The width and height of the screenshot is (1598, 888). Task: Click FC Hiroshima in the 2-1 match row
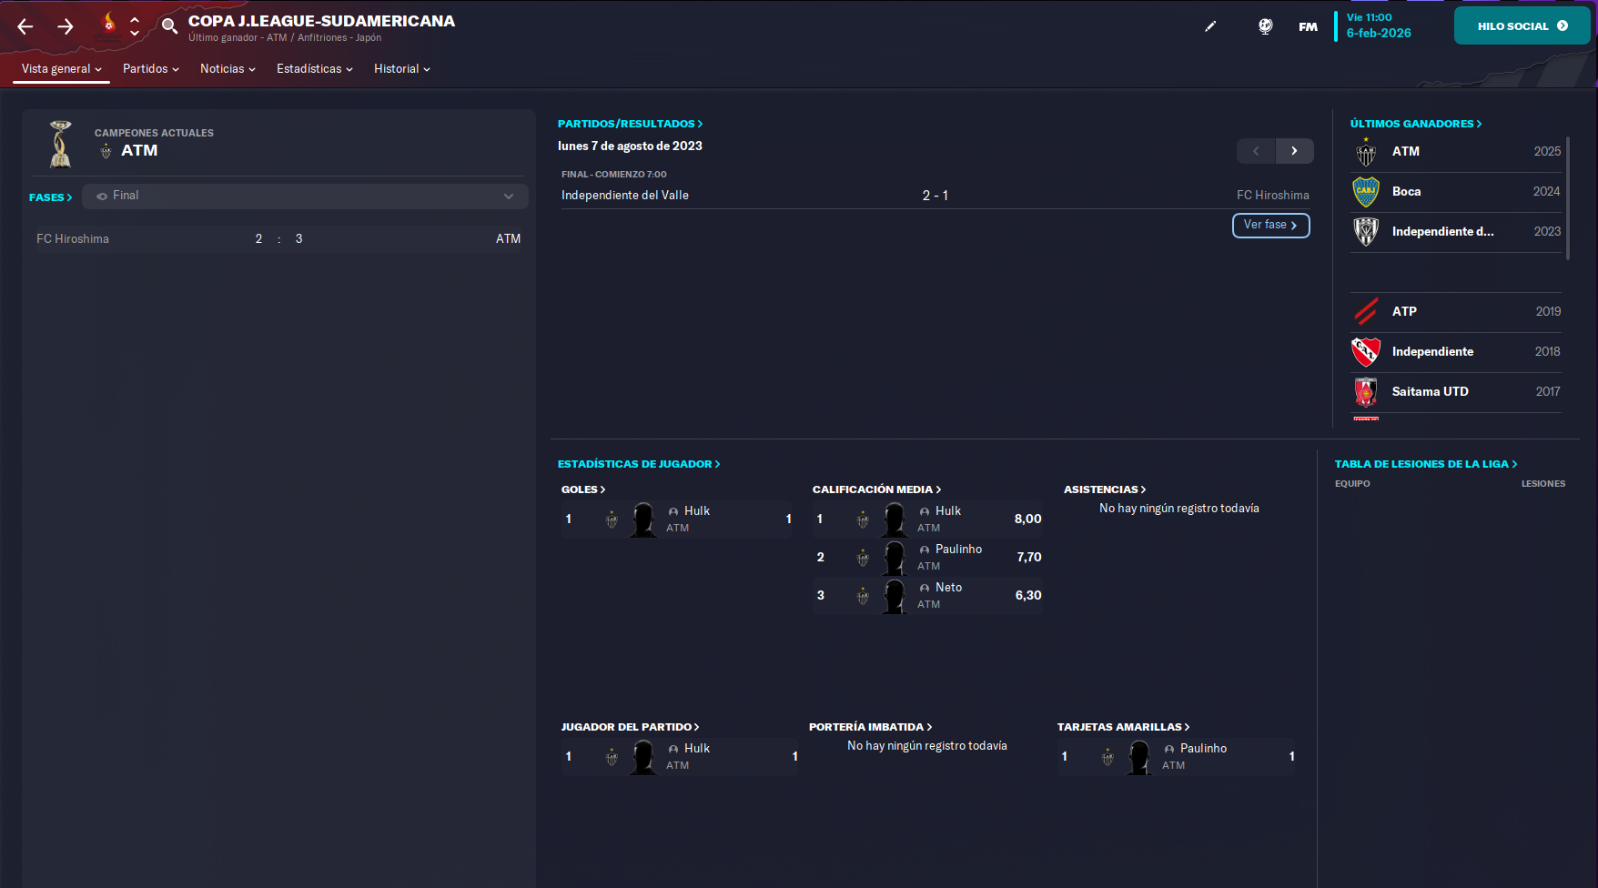pos(1272,196)
